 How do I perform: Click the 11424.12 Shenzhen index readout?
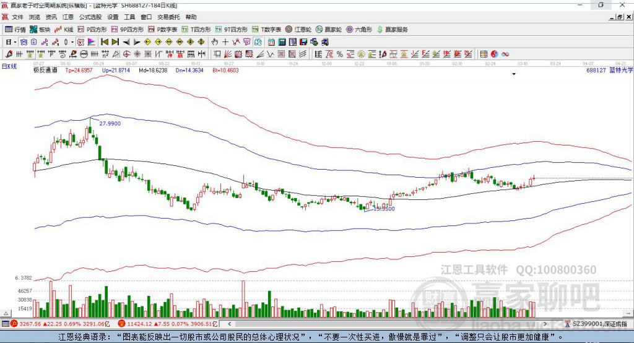140,324
